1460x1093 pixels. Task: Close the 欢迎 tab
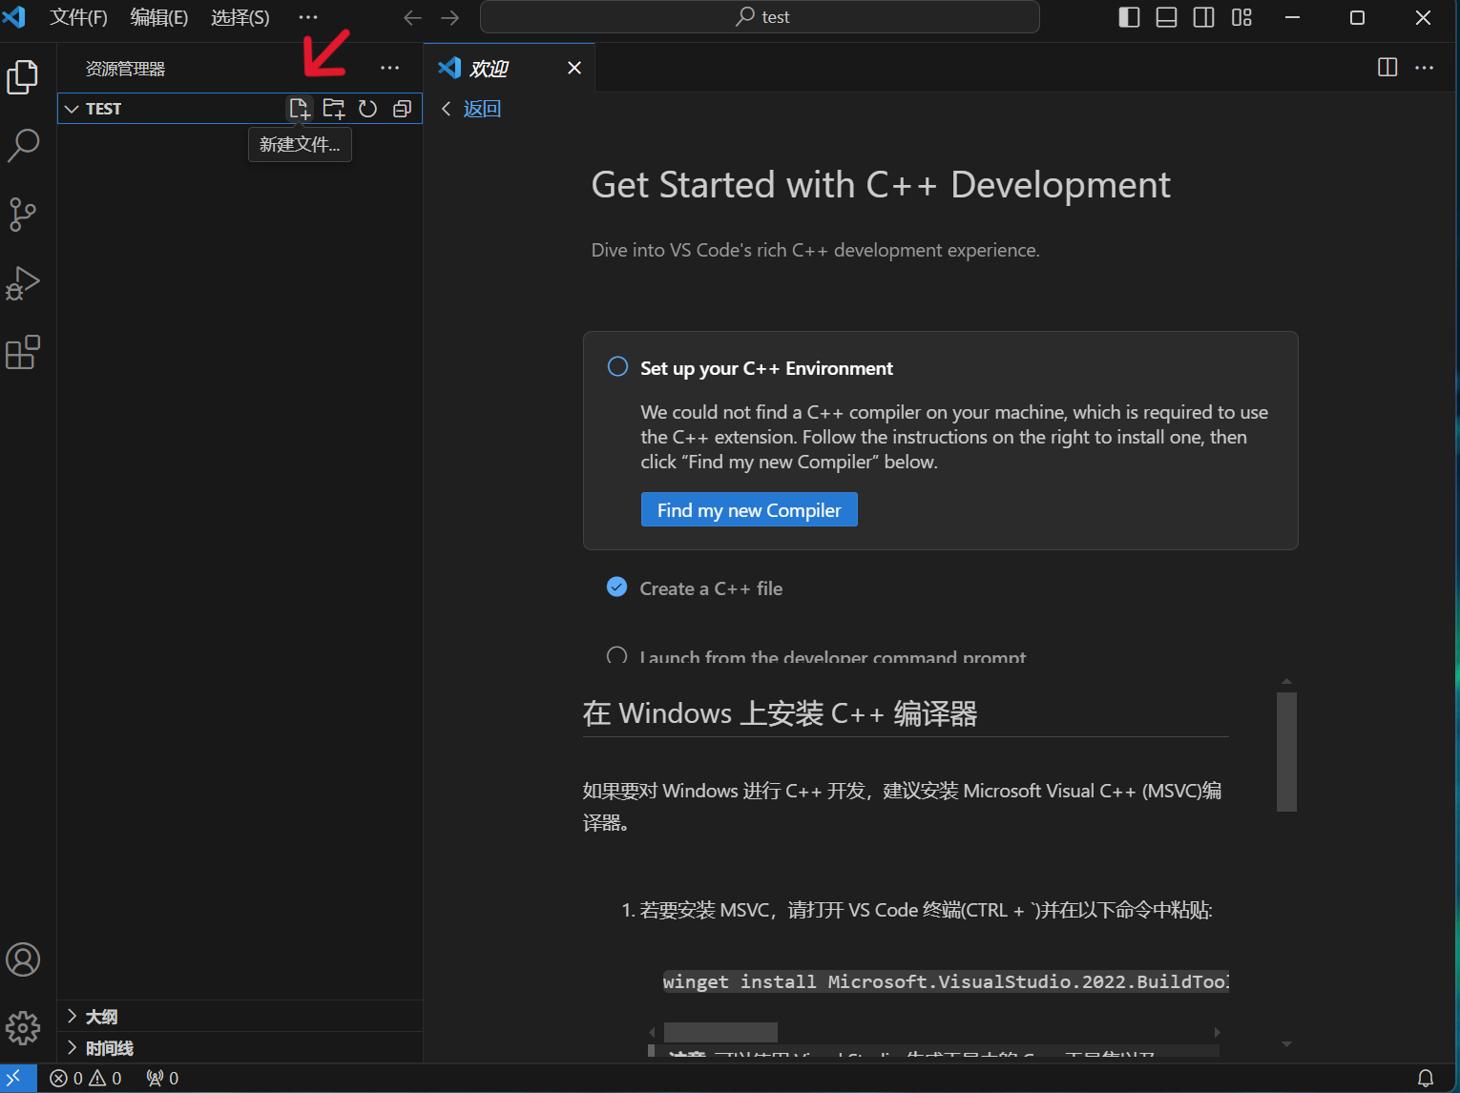pyautogui.click(x=574, y=68)
